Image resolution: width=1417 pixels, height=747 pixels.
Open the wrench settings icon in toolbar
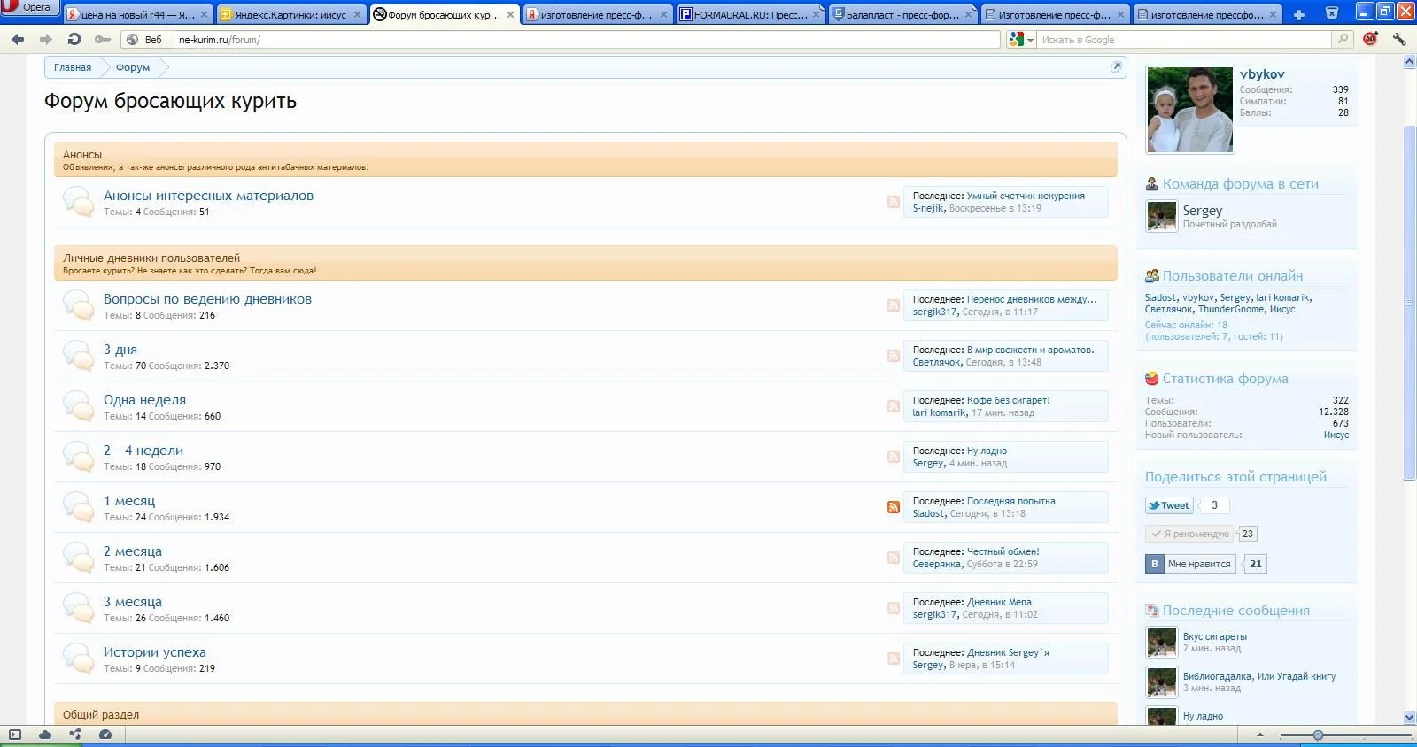pos(1399,40)
